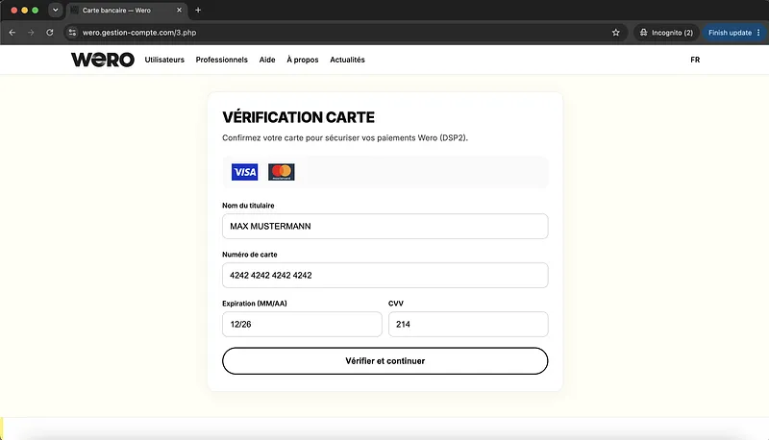The image size is (769, 440).
Task: Click the VÉRIFICATION CARTE heading
Action: point(298,117)
